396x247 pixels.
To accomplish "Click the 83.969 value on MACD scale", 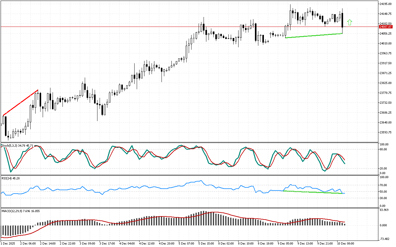I will point(385,210).
